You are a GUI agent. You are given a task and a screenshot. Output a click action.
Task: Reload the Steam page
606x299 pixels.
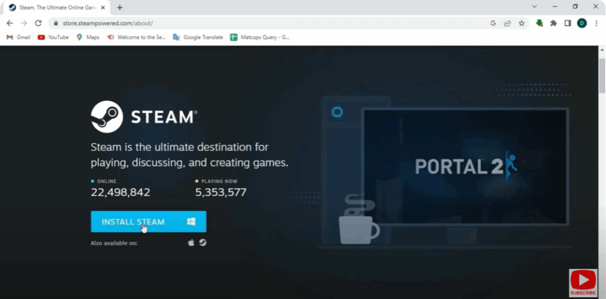click(38, 23)
